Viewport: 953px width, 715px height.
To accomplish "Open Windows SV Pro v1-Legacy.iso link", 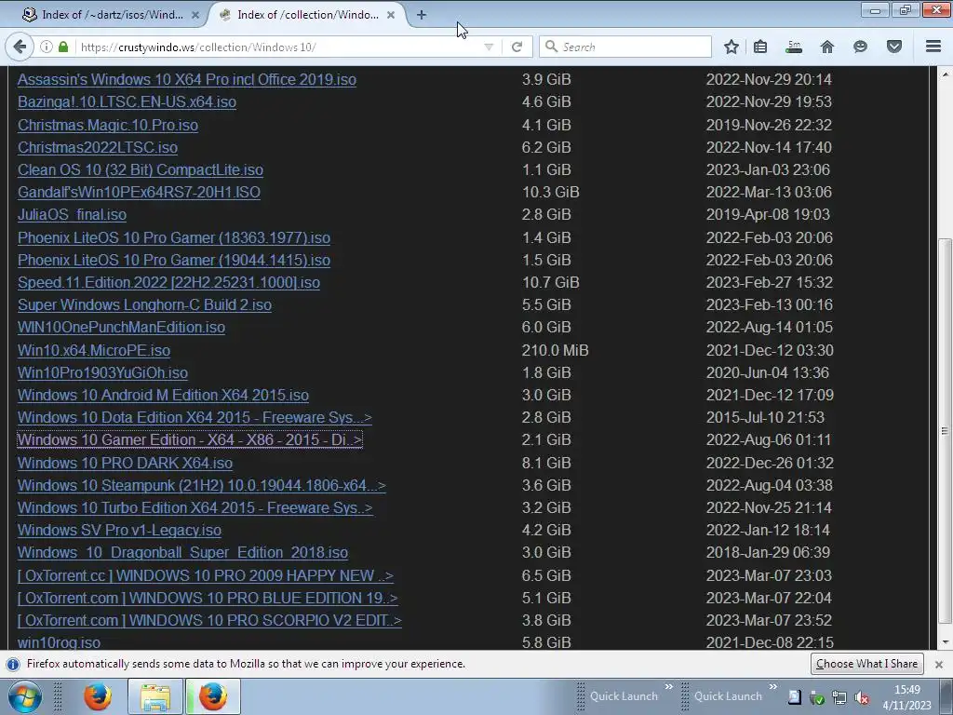I will (119, 531).
